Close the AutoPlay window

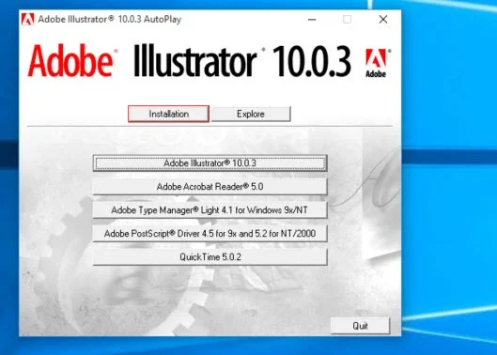(x=383, y=20)
